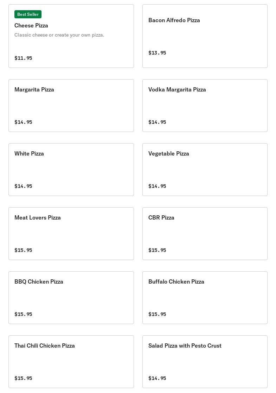This screenshot has width=276, height=393.
Task: Click the Best Seller badge
Action: click(28, 14)
